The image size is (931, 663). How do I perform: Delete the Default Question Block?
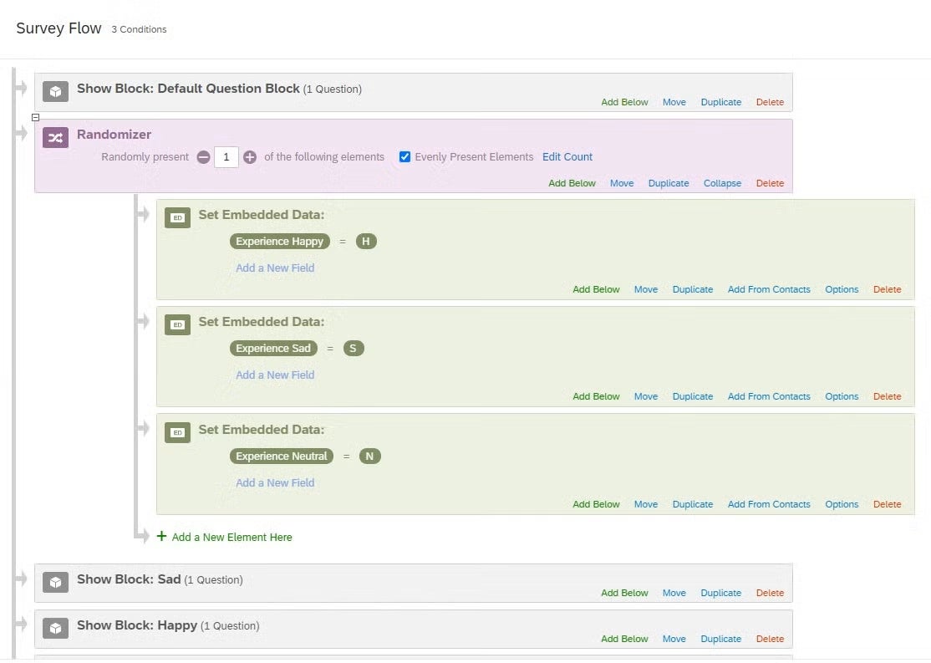[x=770, y=102]
